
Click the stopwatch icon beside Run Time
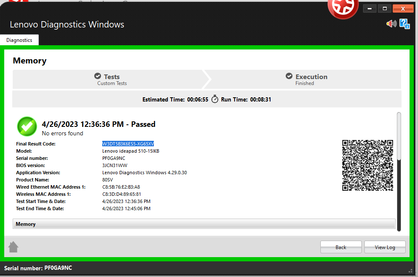coord(215,99)
